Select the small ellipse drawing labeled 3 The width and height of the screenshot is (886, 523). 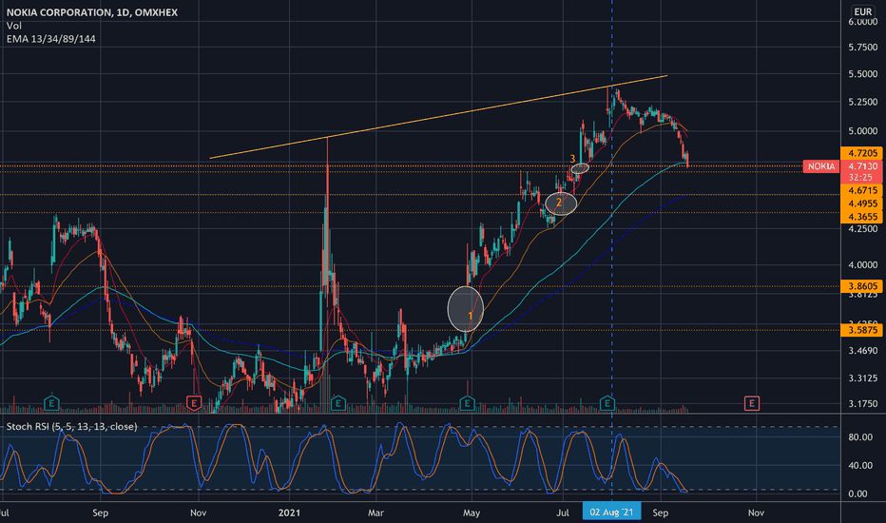point(580,168)
